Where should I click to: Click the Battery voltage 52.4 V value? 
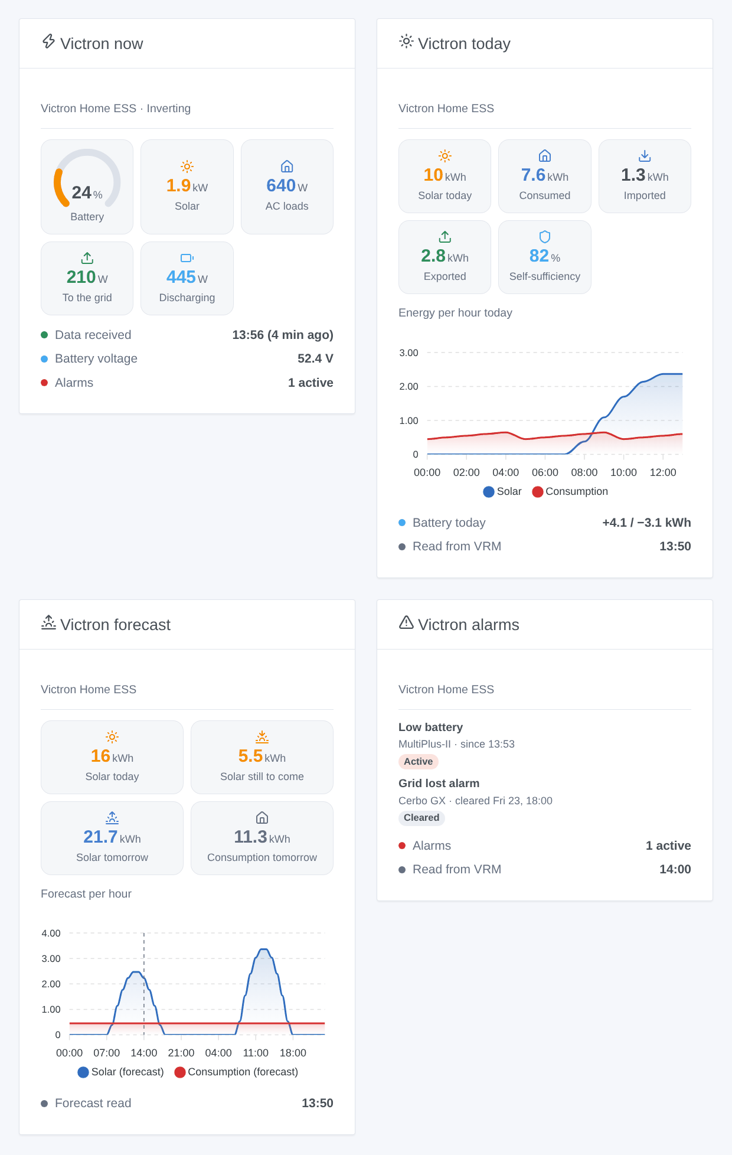315,358
